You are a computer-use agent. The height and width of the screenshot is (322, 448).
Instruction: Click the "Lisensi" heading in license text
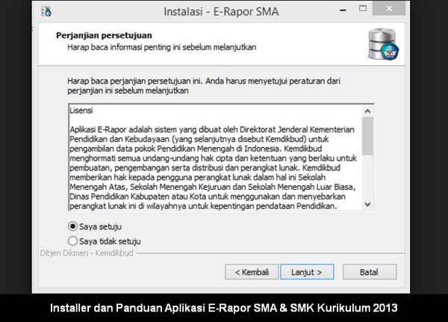[x=81, y=111]
